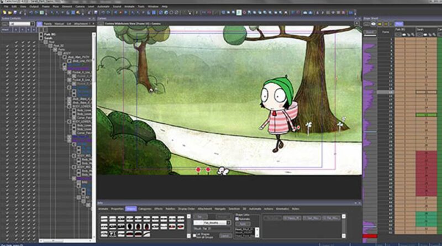Select first mouth shape thumbnail in top row
This screenshot has height=246, width=442.
click(x=104, y=219)
